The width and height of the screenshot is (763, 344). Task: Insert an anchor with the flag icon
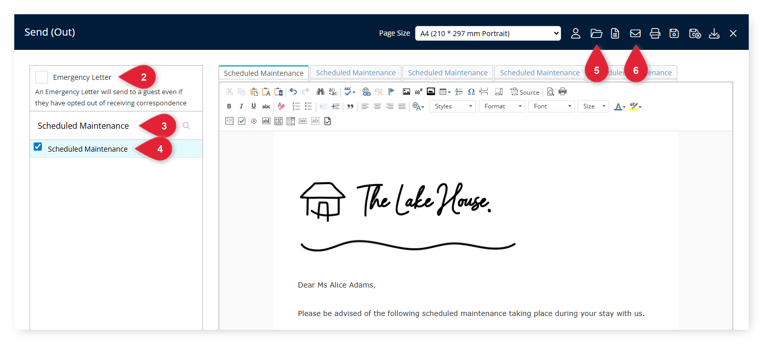[391, 92]
